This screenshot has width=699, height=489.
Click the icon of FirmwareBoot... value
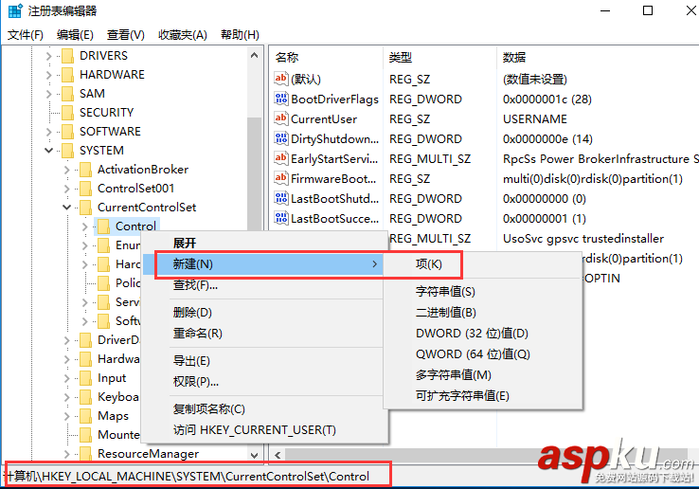click(x=281, y=178)
